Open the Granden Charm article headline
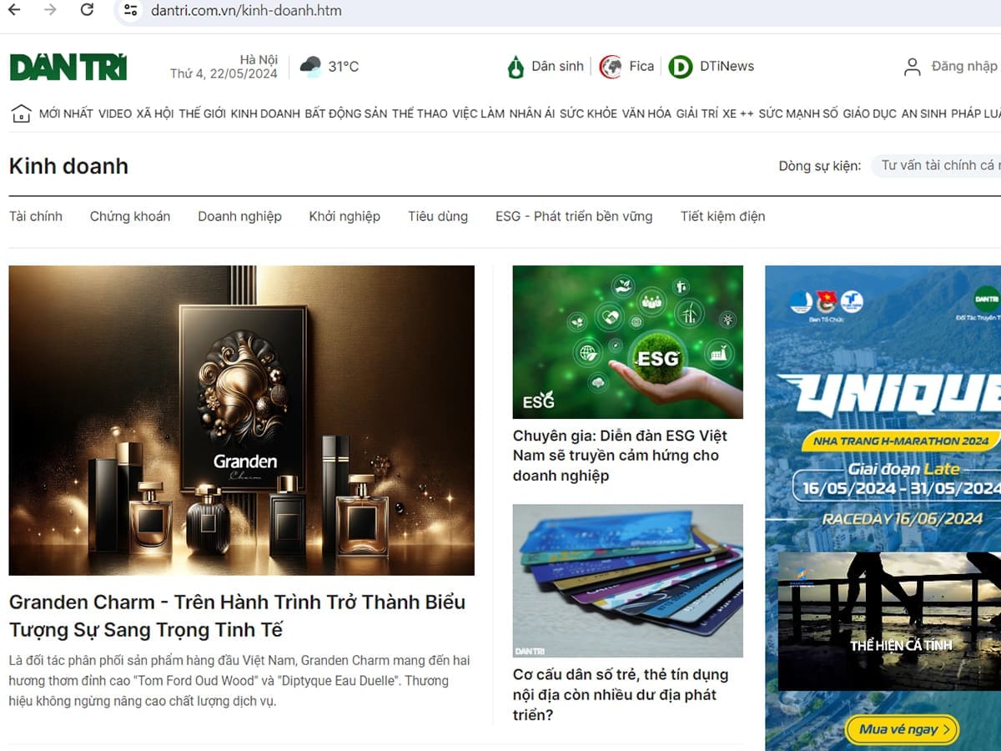1001x751 pixels. (238, 615)
